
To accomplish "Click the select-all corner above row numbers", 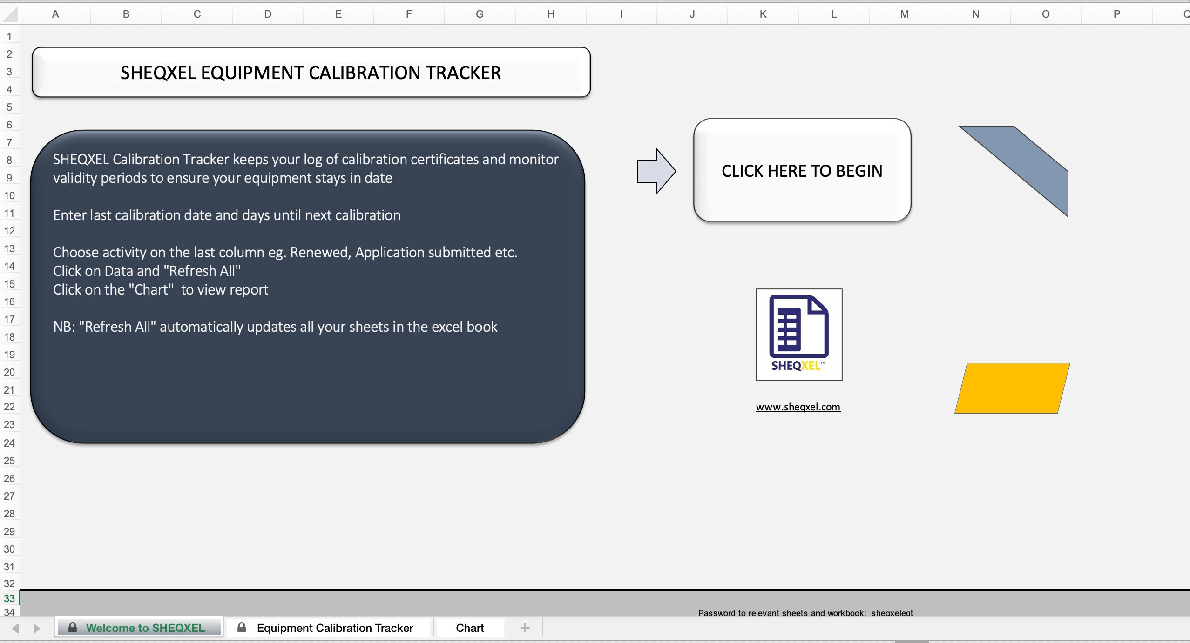I will [10, 13].
